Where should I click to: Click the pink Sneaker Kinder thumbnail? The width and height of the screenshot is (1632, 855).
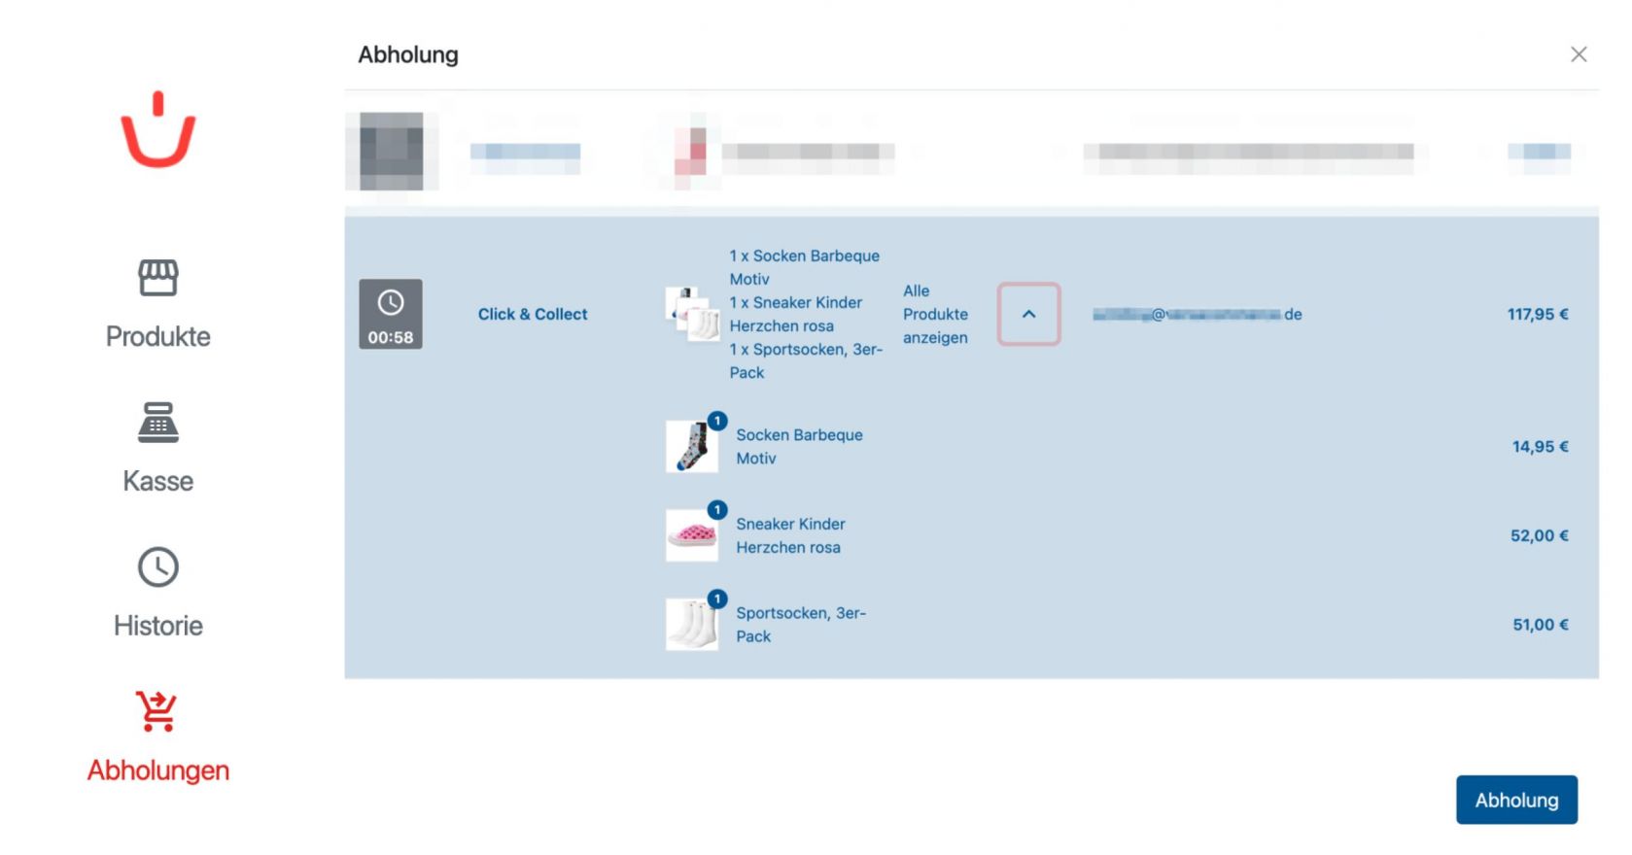tap(692, 535)
